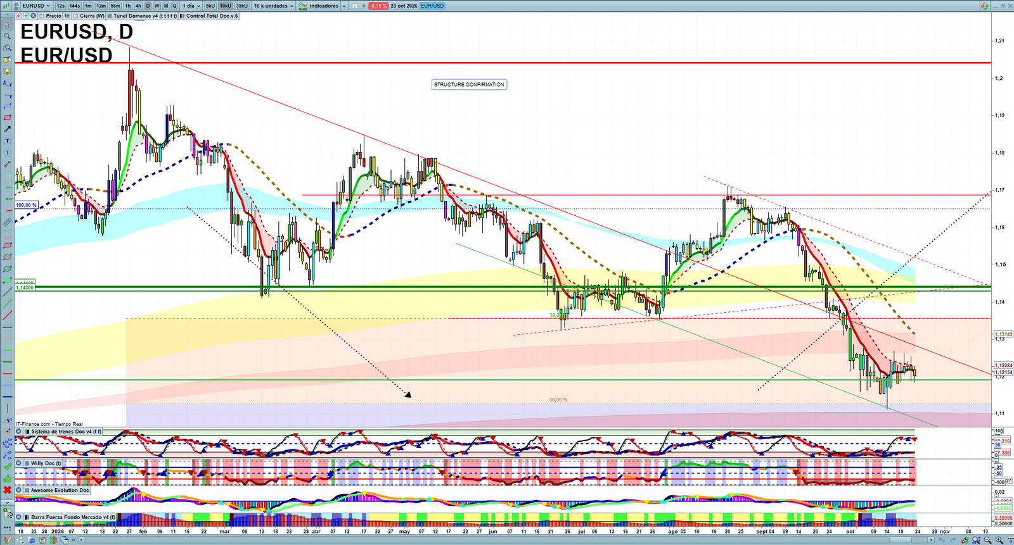Switch to the W weekly timeframe
Viewport: 1014px width, 545px height.
coord(157,6)
